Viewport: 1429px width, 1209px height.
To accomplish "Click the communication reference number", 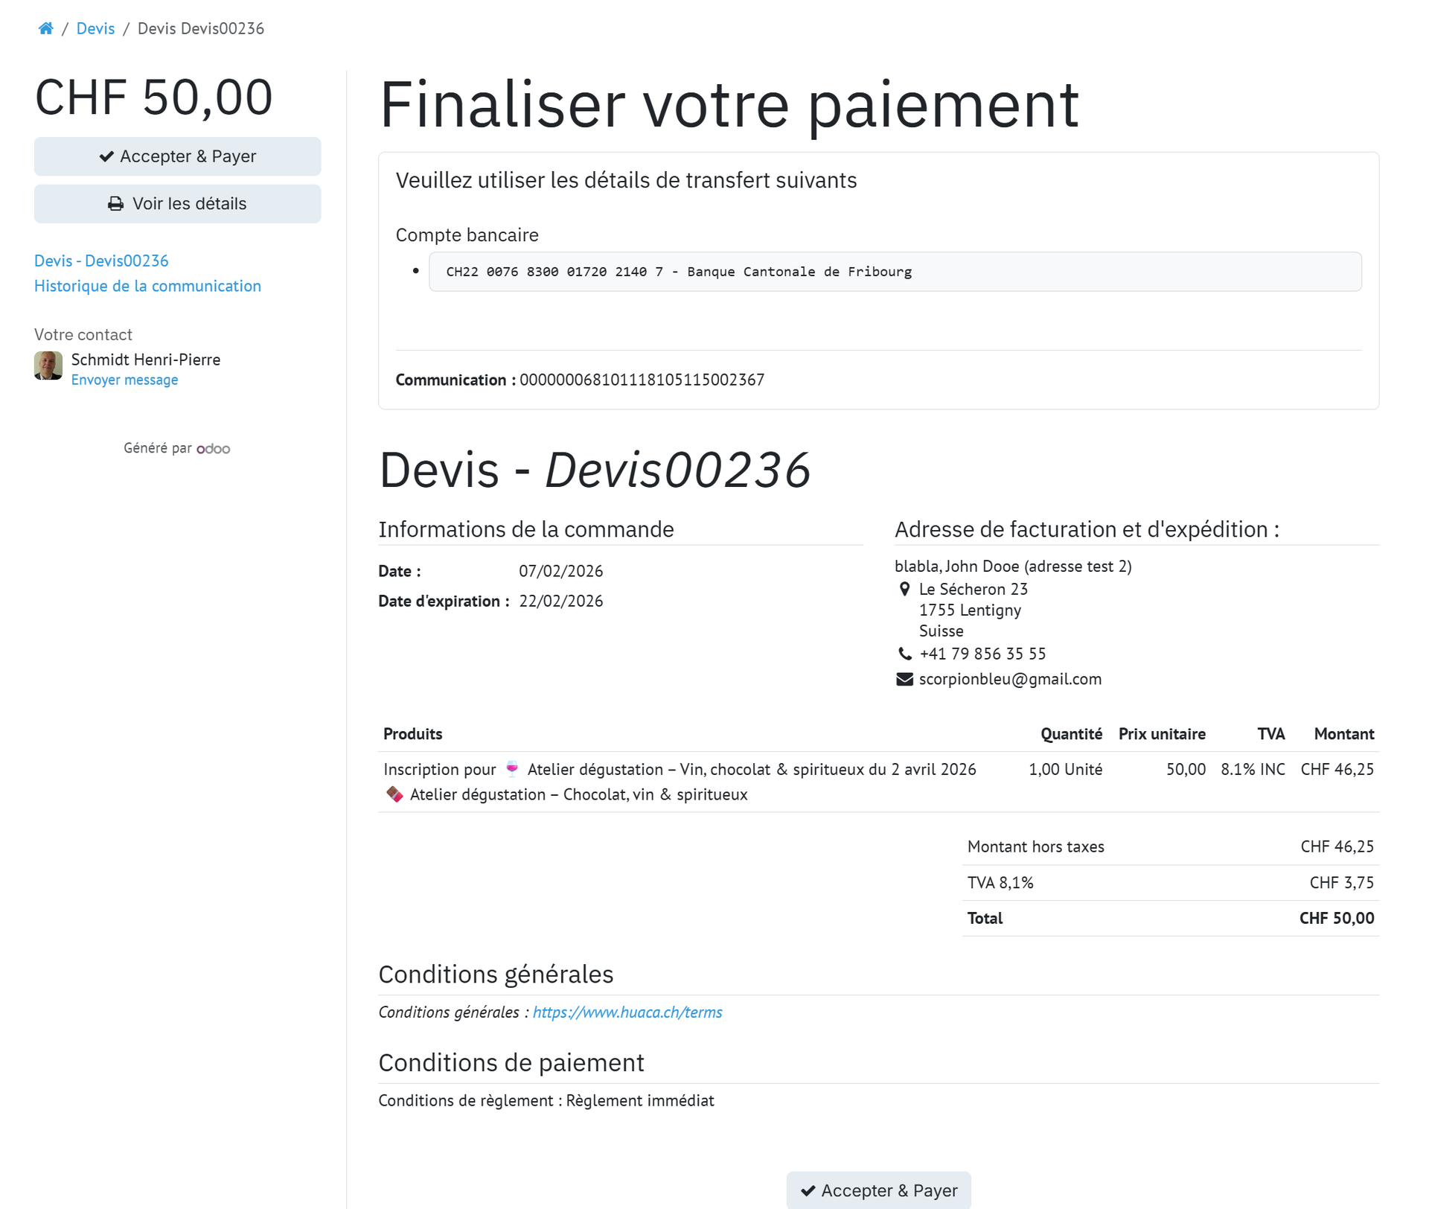I will [642, 380].
